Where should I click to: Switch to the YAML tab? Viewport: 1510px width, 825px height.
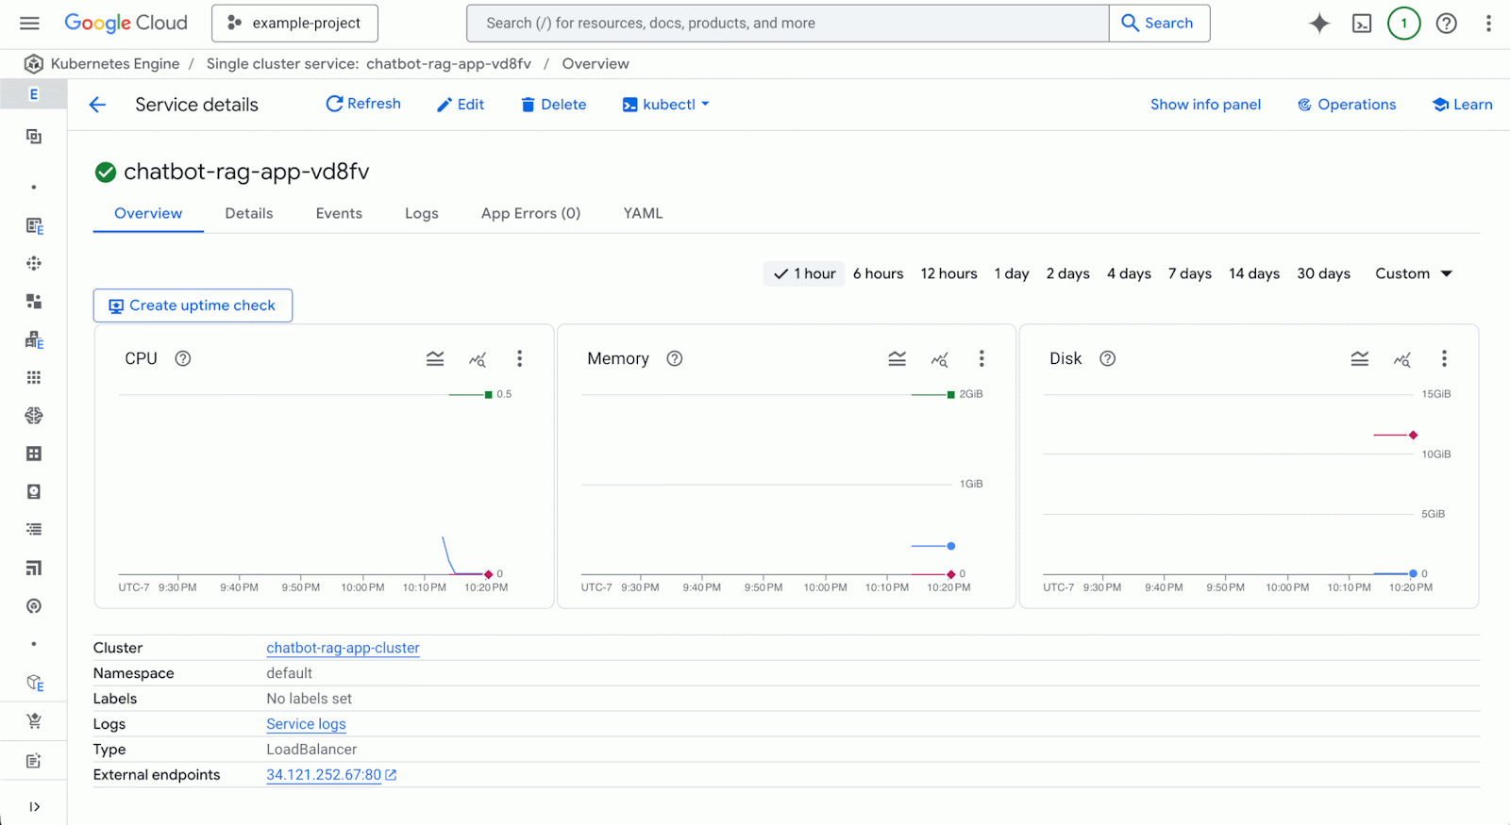tap(644, 214)
